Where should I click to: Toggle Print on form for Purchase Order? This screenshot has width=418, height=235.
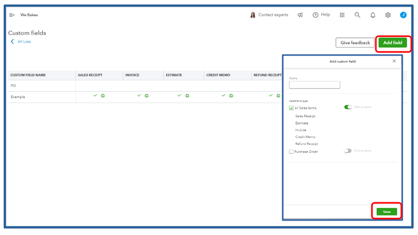point(348,151)
